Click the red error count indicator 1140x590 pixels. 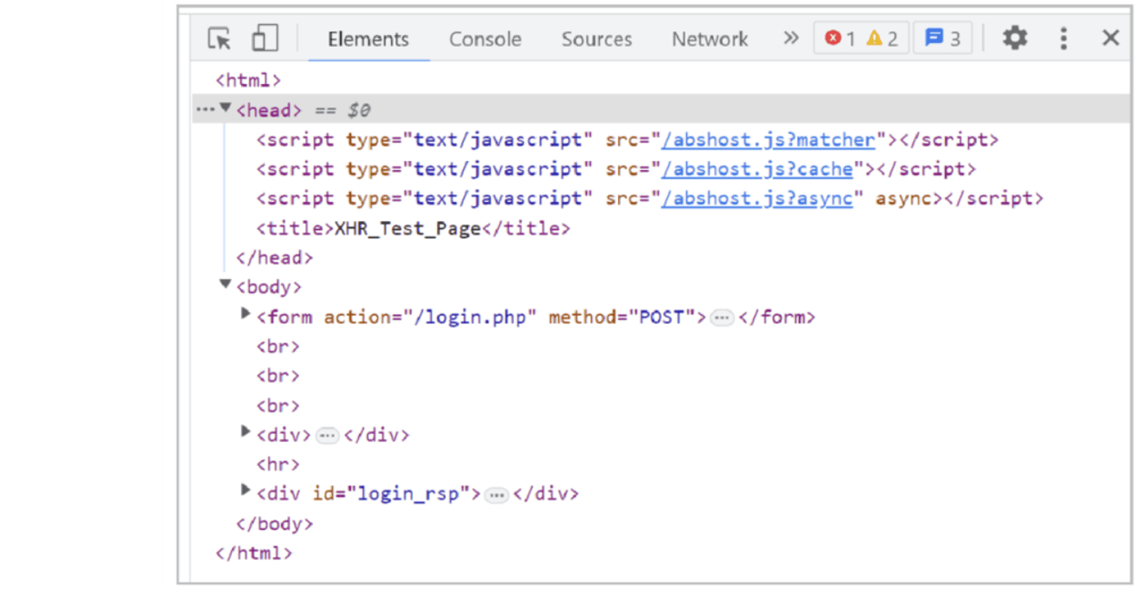coord(839,39)
